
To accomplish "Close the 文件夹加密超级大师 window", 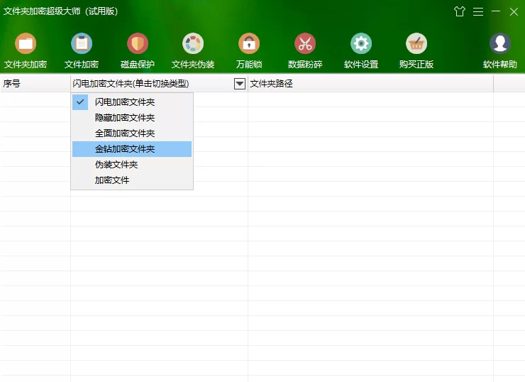I will [x=514, y=12].
